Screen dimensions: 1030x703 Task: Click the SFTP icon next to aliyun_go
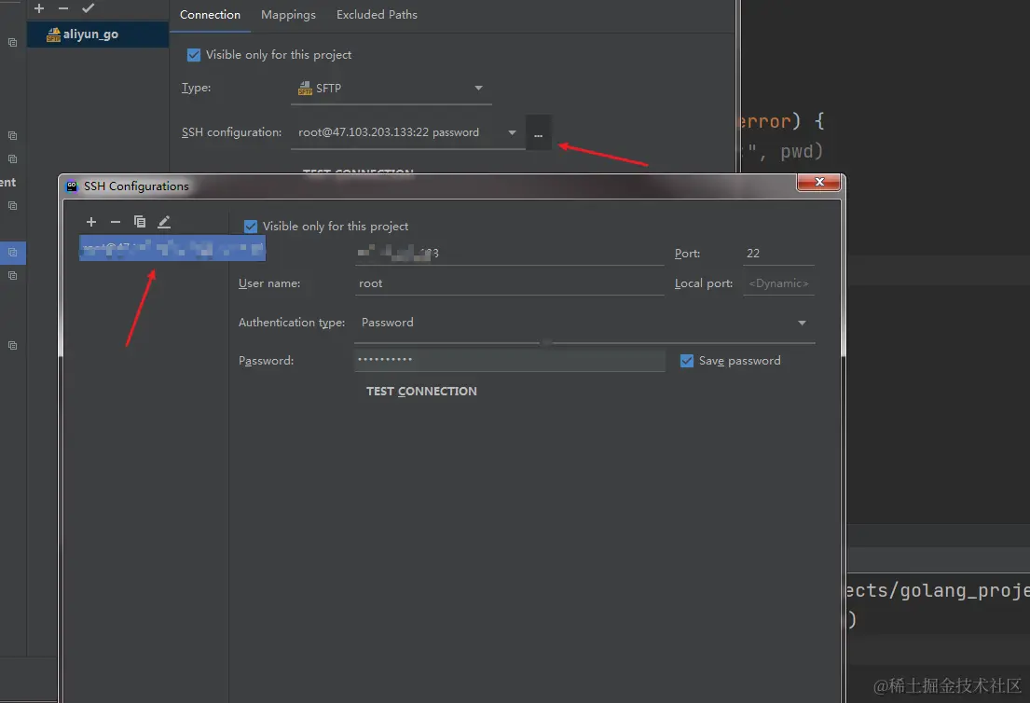coord(53,34)
